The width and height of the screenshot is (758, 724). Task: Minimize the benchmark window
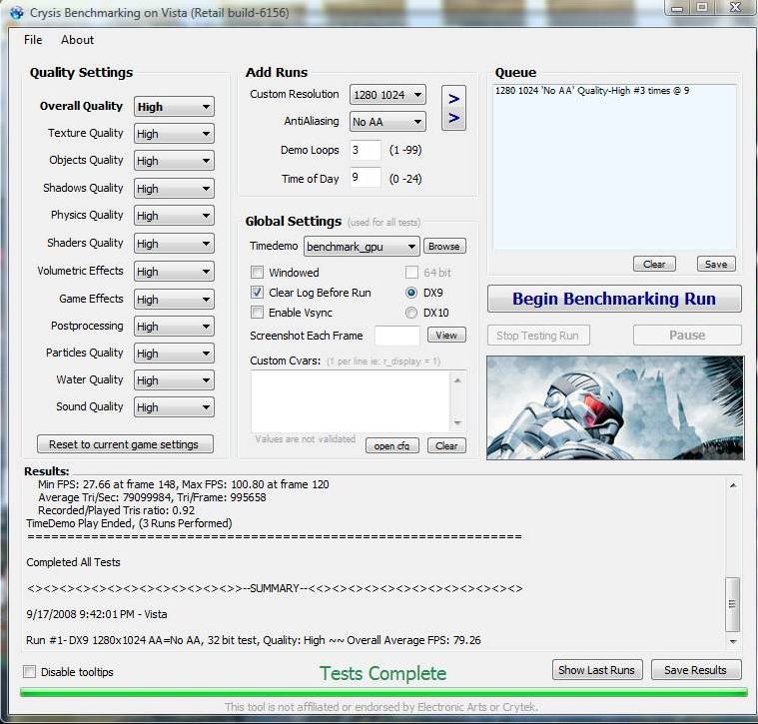coord(677,8)
